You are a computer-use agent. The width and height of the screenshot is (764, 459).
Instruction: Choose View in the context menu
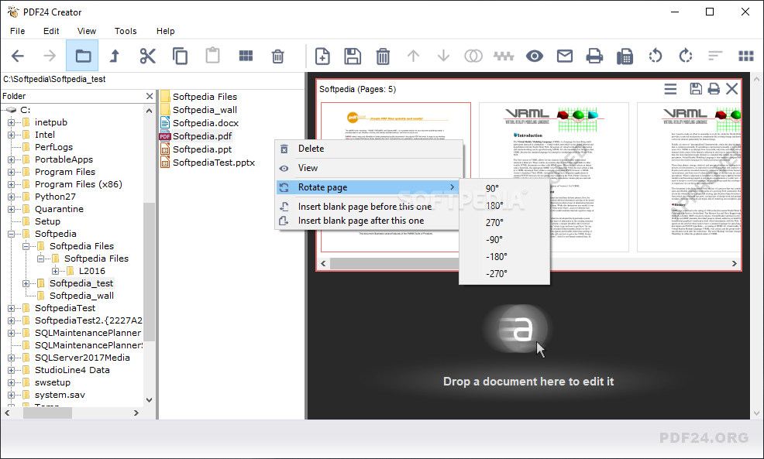point(368,168)
